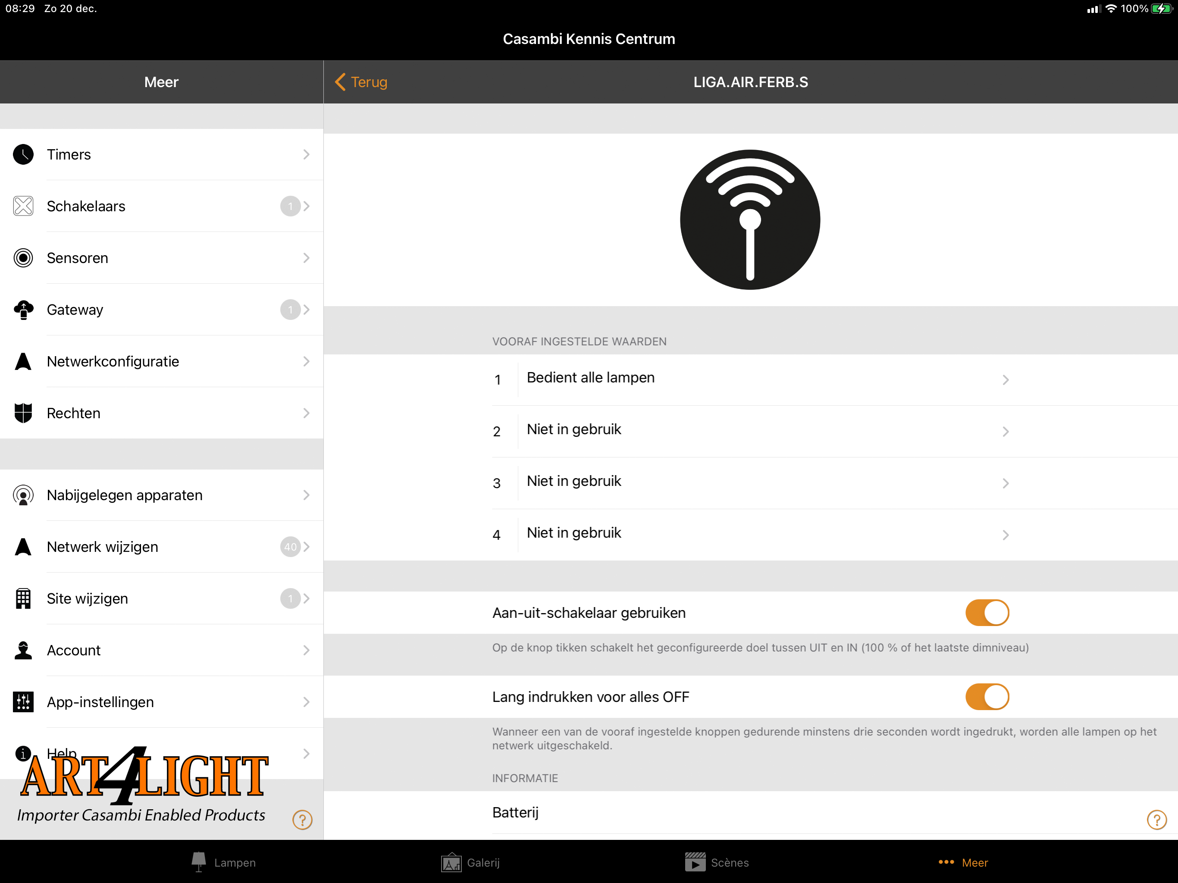Open Rechten section in sidebar
This screenshot has width=1178, height=883.
pyautogui.click(x=161, y=413)
